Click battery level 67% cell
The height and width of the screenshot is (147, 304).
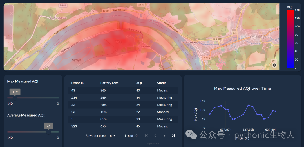click(104, 126)
